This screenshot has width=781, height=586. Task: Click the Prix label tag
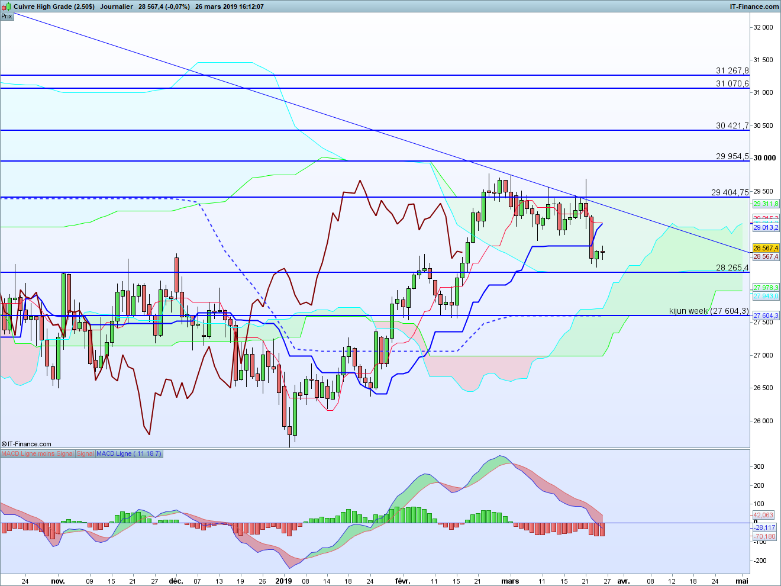click(7, 16)
